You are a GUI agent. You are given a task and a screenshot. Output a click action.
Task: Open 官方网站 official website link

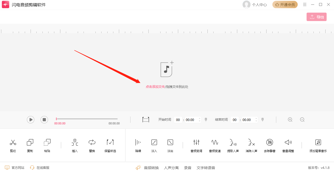tap(15, 168)
